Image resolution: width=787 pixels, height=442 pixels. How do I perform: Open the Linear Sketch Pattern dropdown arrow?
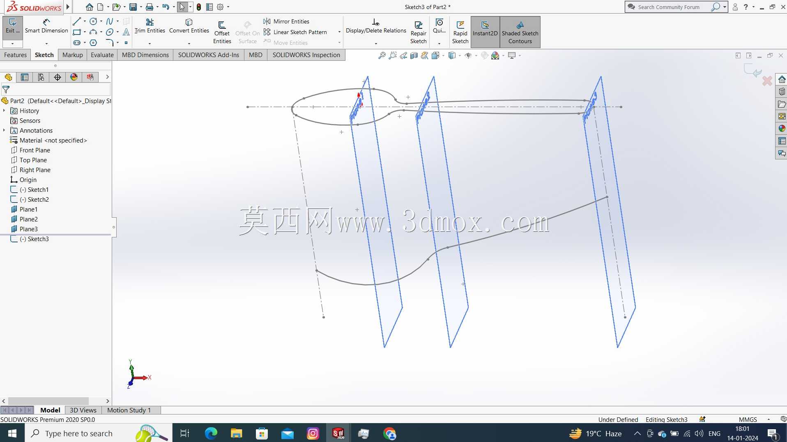339,32
